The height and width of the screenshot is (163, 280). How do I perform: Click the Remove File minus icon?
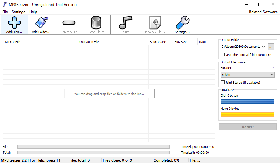coord(69,23)
